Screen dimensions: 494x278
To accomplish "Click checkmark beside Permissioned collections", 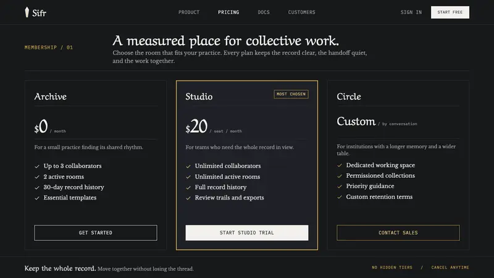I will 339,176.
